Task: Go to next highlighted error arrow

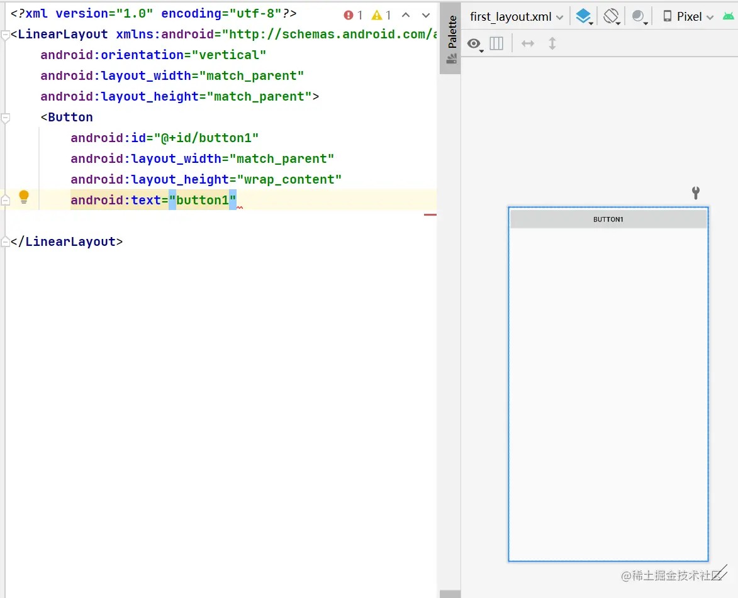Action: (426, 16)
